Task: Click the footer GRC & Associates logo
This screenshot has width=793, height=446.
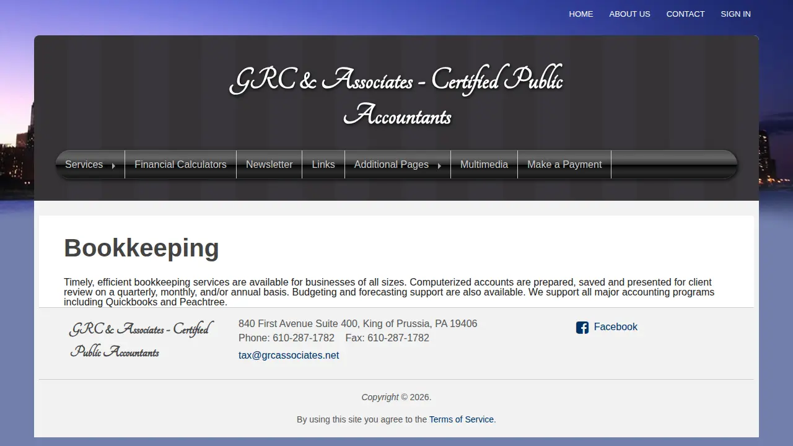Action: (141, 339)
